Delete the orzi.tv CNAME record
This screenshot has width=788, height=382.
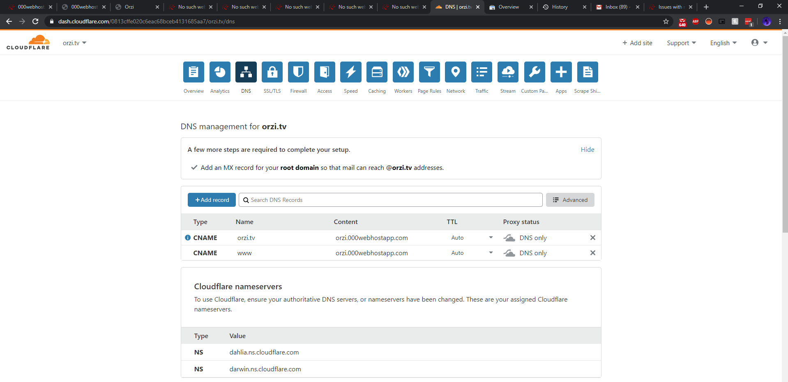593,238
